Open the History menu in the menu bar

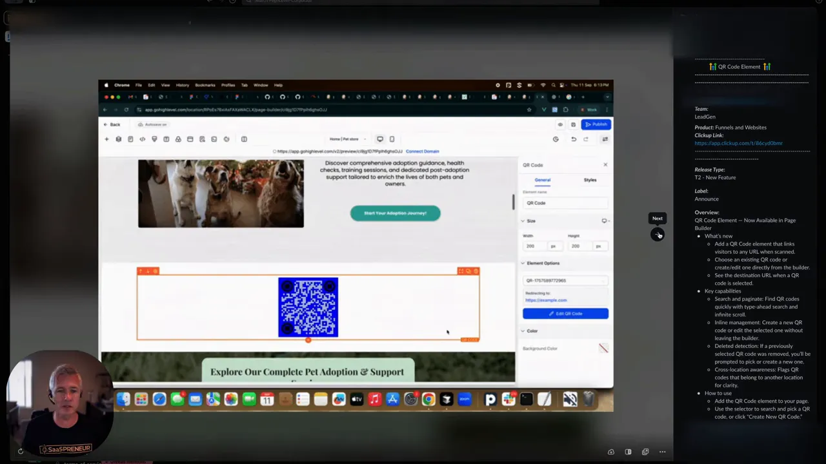click(x=183, y=85)
